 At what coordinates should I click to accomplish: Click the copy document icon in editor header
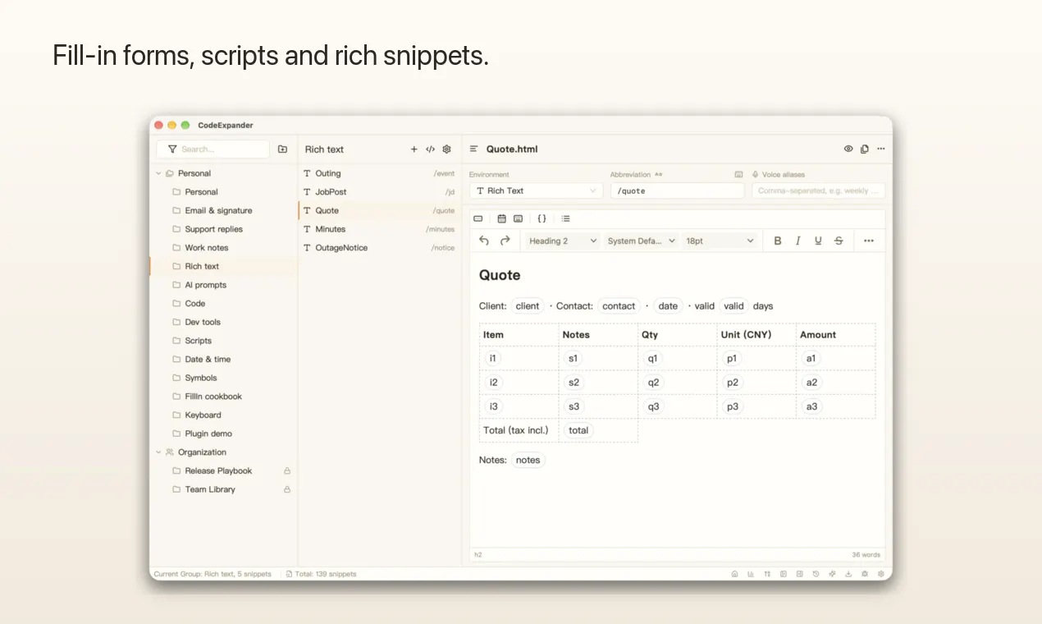pyautogui.click(x=865, y=149)
